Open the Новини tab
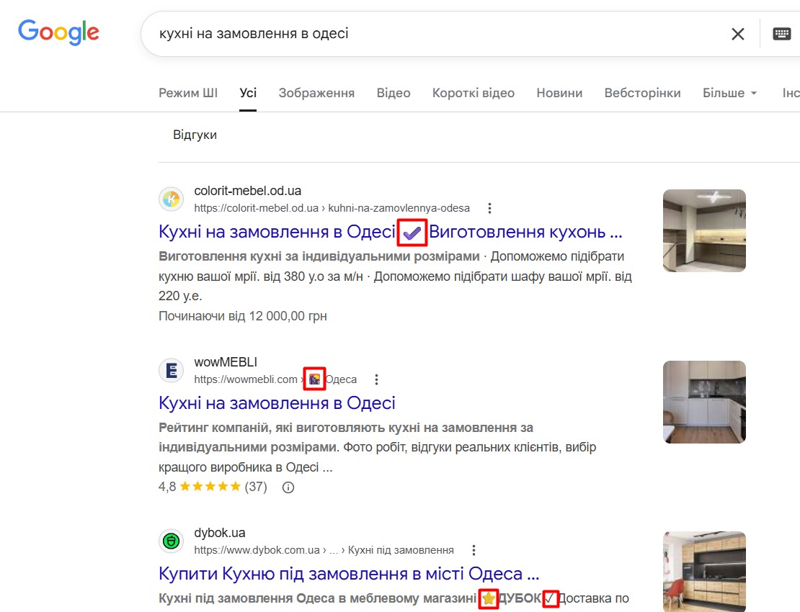The image size is (800, 612). point(559,94)
